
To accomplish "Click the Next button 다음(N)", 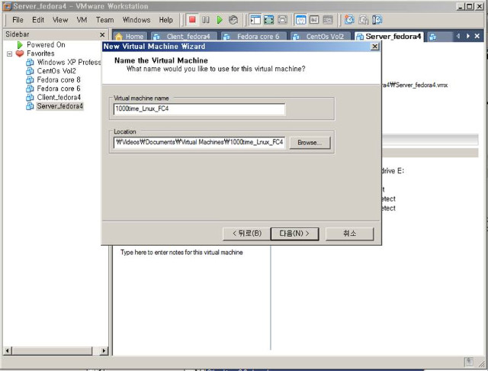I will pyautogui.click(x=294, y=234).
